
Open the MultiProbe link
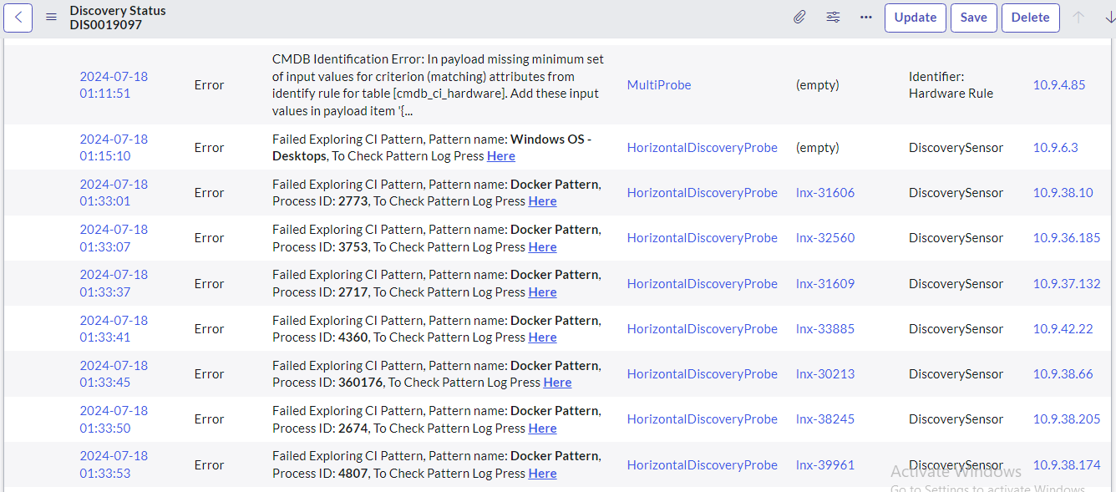point(659,85)
